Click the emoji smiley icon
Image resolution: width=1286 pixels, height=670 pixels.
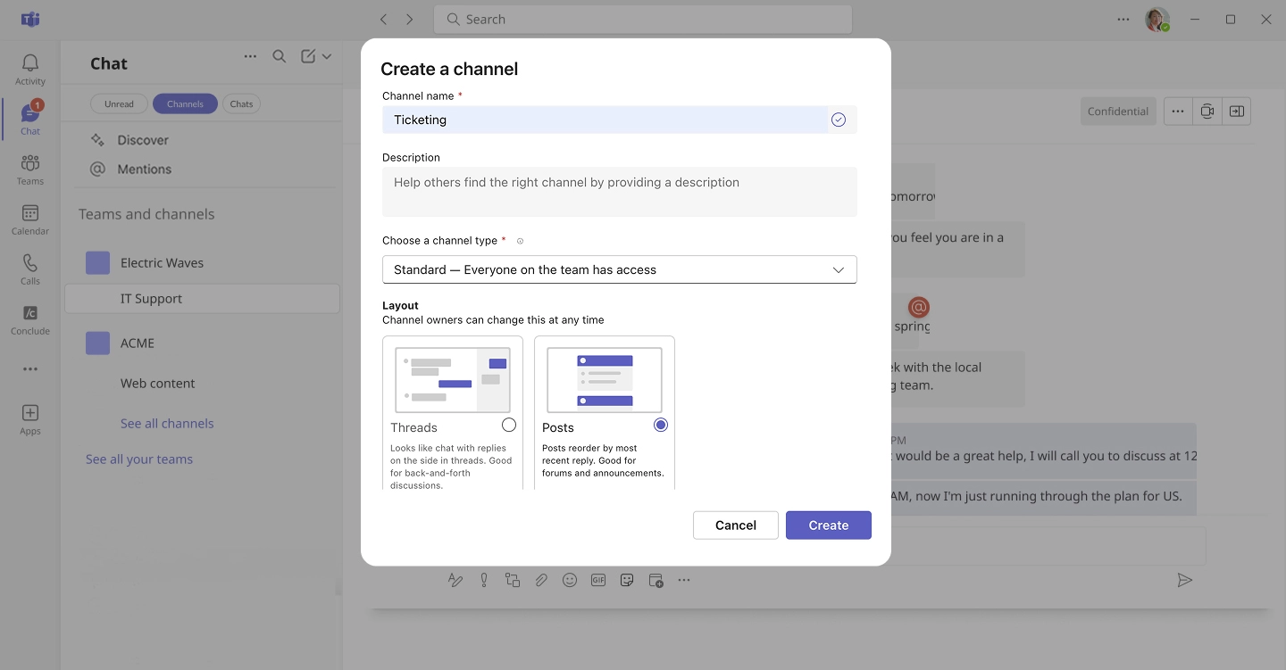coord(570,580)
